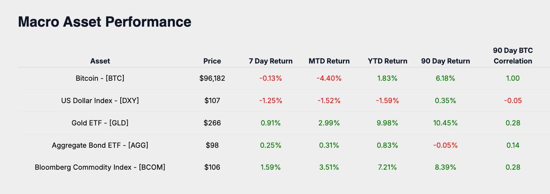Click the Gold ETF - [GLD] asset name

(100, 123)
